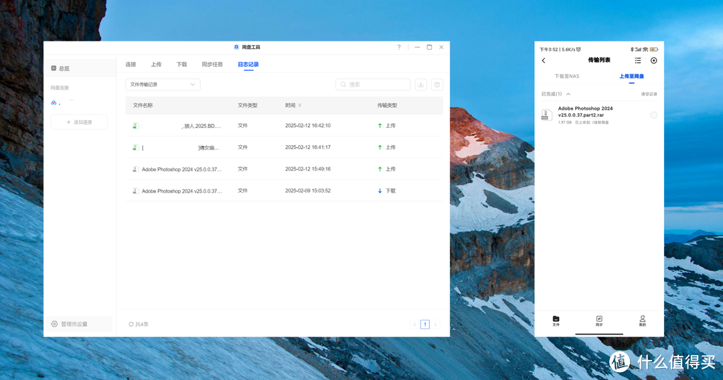Collapse the 已完成(1) section

pyautogui.click(x=568, y=94)
